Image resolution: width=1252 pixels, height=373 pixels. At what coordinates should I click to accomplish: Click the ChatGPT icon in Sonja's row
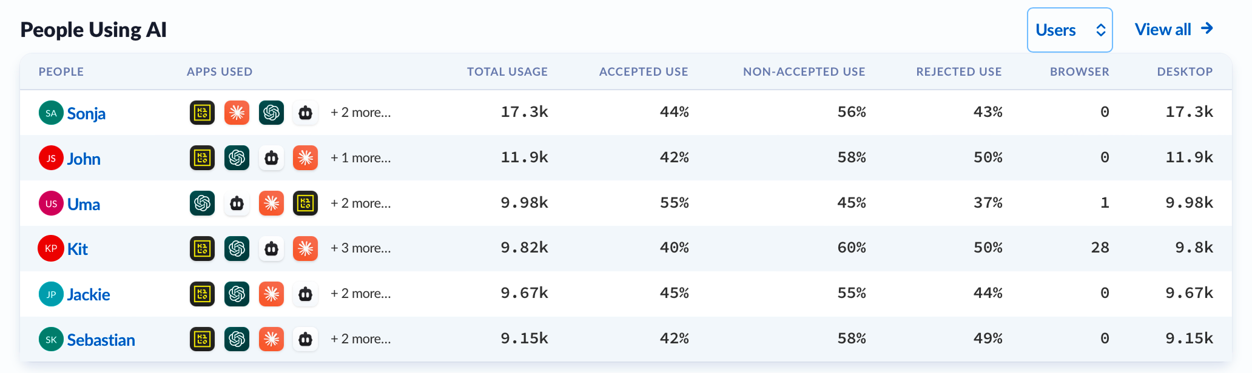click(x=271, y=113)
